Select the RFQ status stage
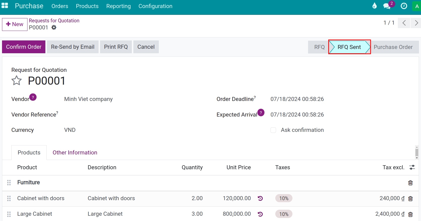The height and width of the screenshot is (221, 421). click(x=319, y=47)
